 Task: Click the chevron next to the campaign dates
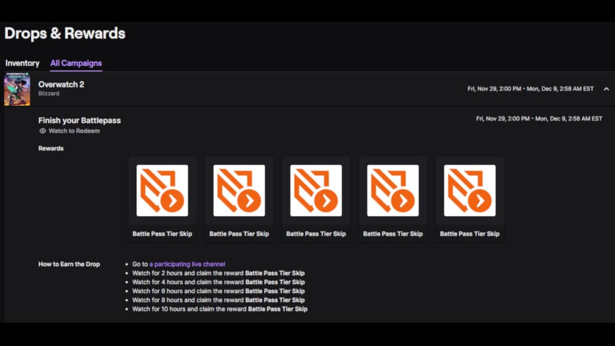[606, 88]
